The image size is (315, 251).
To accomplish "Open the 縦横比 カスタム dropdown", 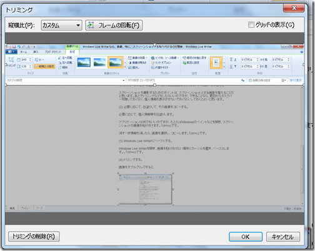I will point(61,25).
